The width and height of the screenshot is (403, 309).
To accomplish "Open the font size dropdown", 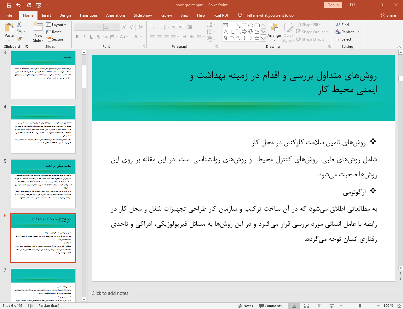I will (x=117, y=27).
